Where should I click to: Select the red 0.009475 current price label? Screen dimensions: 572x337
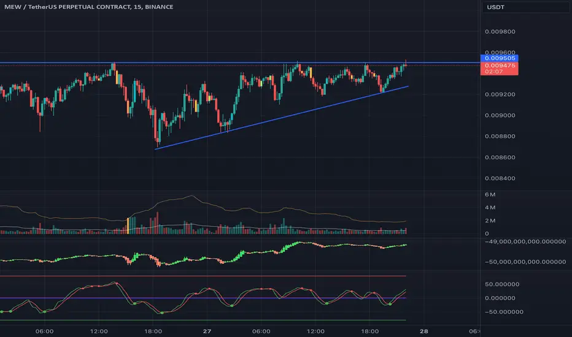pyautogui.click(x=500, y=66)
